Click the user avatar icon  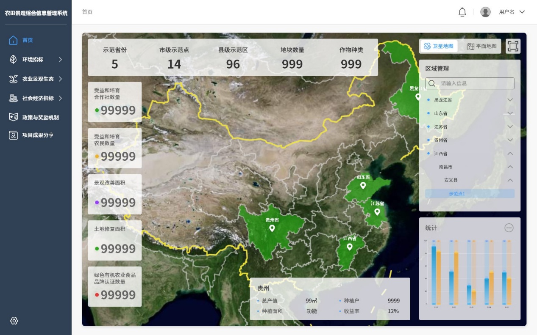tap(485, 12)
